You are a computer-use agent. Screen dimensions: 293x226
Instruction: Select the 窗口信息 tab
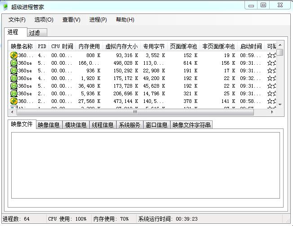point(156,125)
